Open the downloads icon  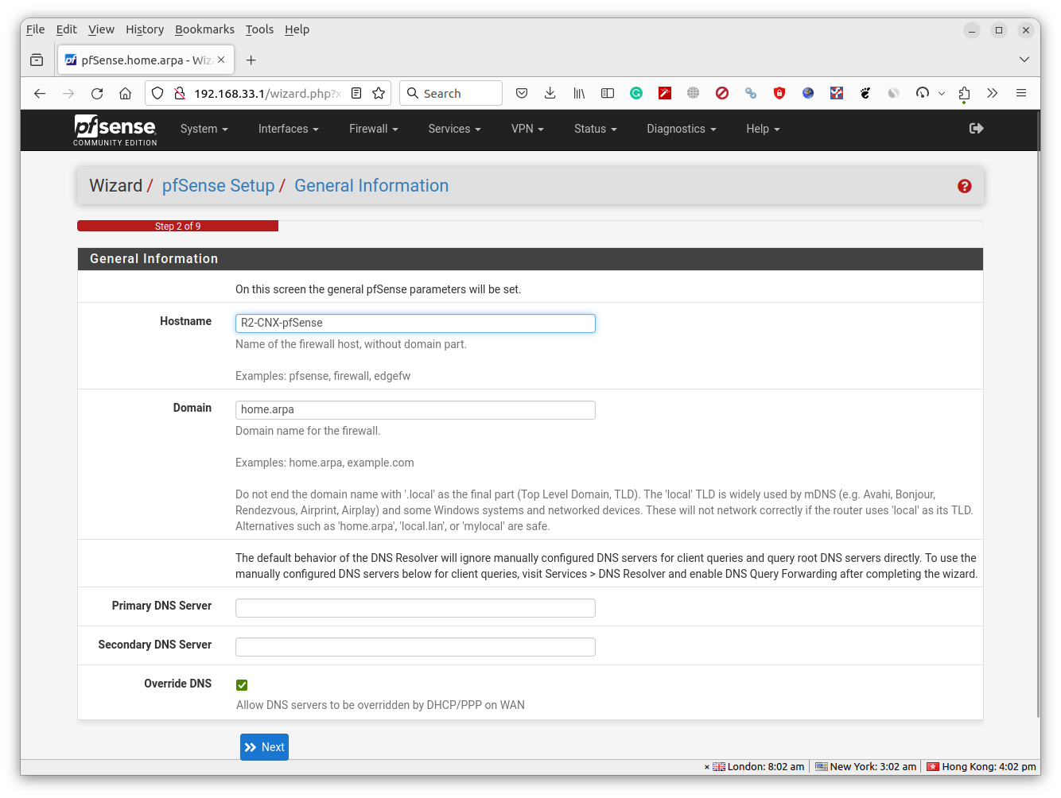(550, 93)
